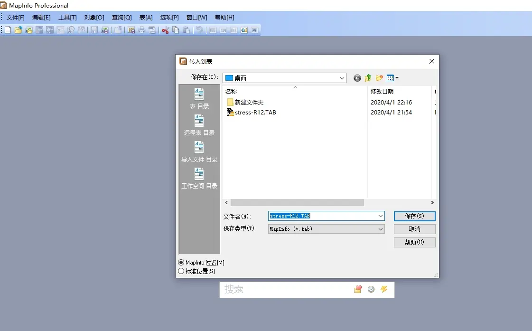Click the clock history icon in the search bar

tap(371, 289)
